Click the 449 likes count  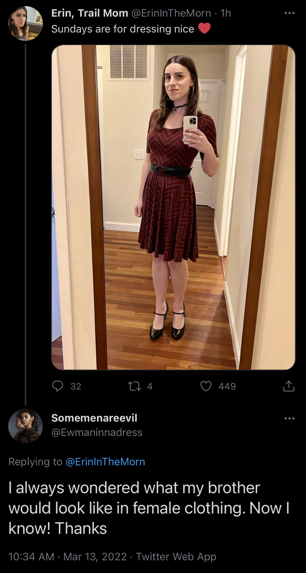point(227,386)
